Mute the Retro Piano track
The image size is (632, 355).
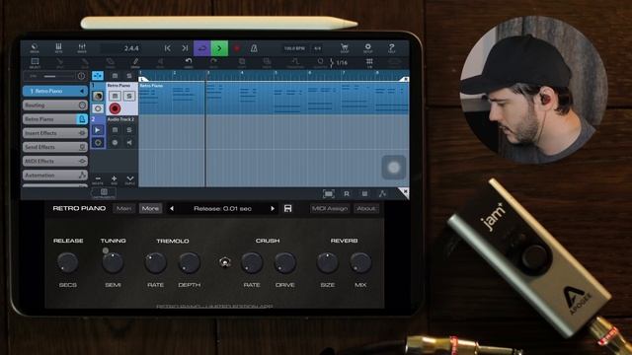(115, 96)
